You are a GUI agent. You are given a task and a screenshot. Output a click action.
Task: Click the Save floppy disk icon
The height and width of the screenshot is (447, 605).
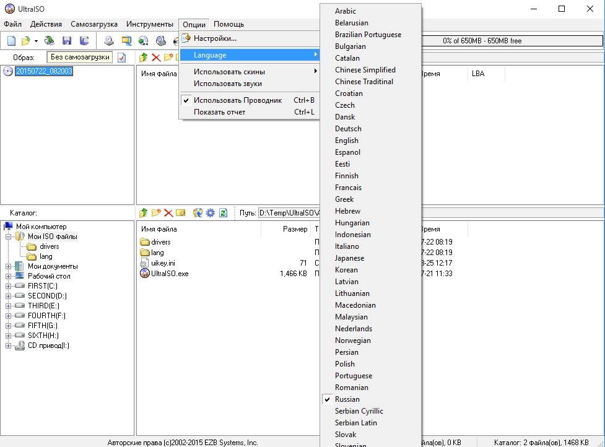tap(67, 40)
